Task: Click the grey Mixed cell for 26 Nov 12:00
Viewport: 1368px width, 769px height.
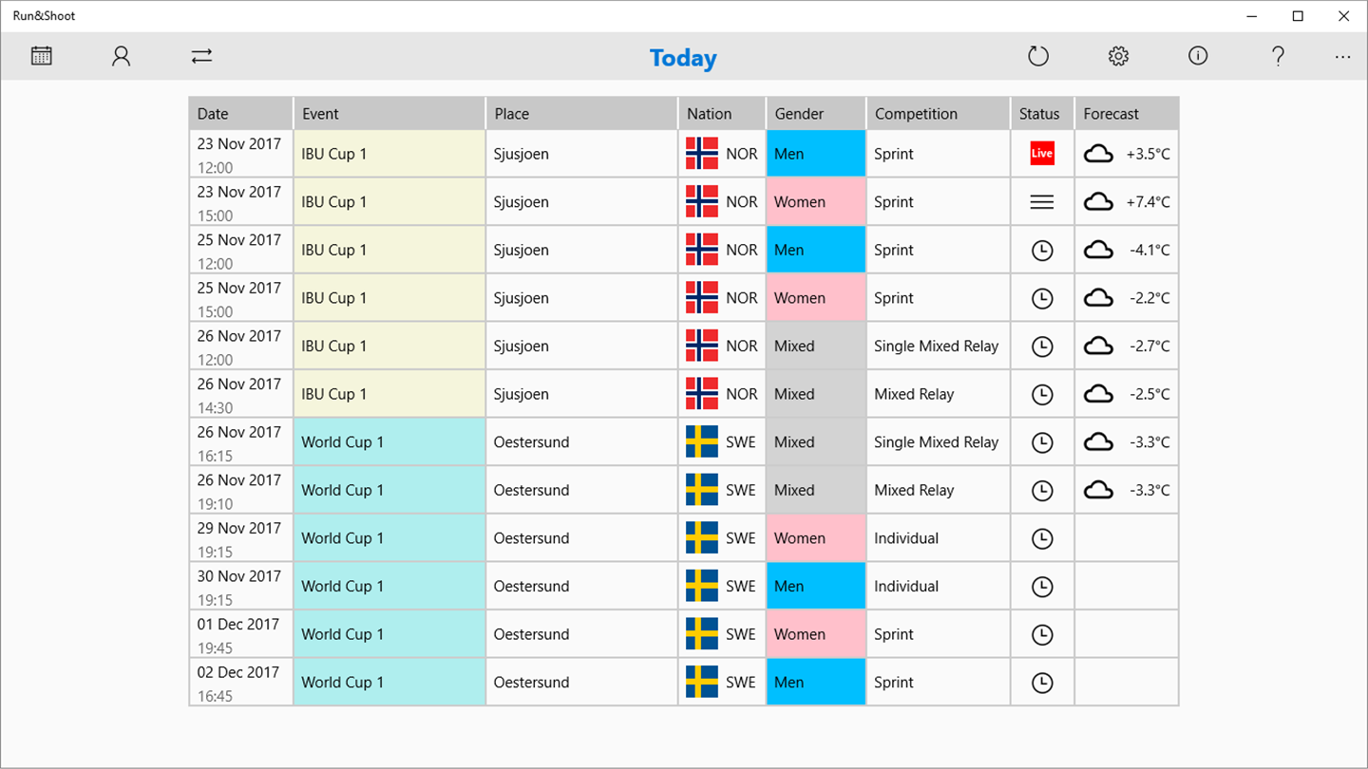Action: [816, 347]
